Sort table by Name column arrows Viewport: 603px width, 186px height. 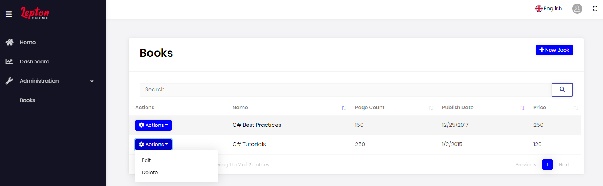[x=343, y=108]
